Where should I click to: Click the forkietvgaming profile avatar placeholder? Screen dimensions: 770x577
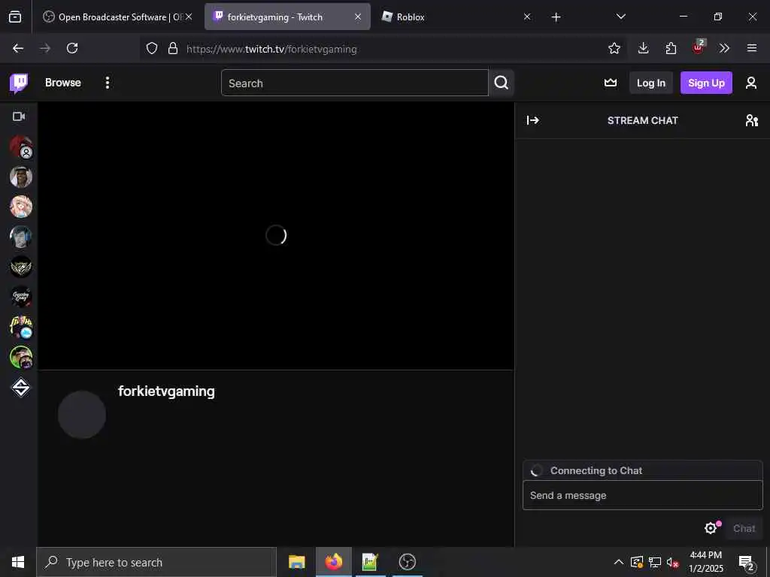(x=82, y=415)
